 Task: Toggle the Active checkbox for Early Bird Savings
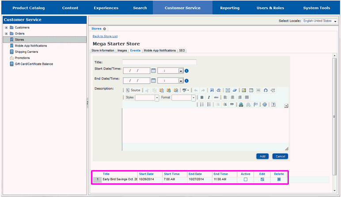pos(246,179)
